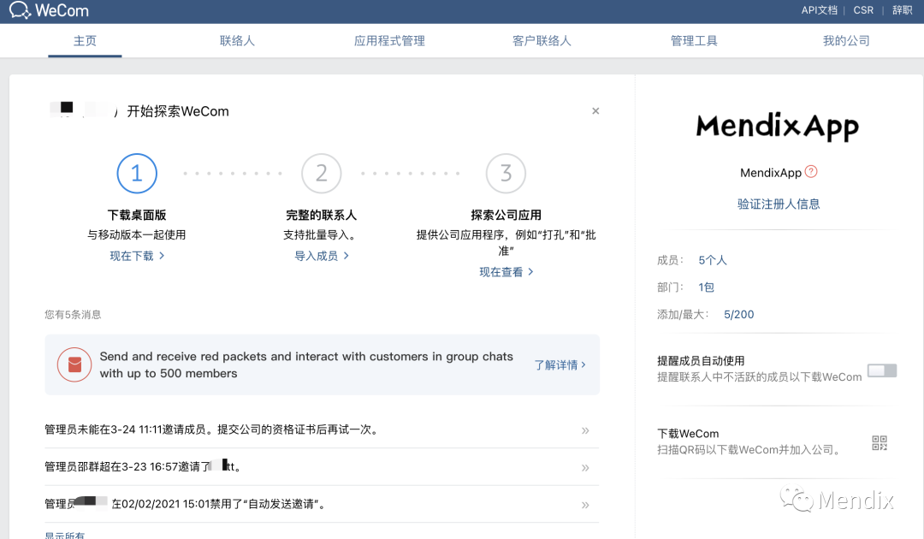924x539 pixels.
Task: Click 5/200 added/max value
Action: tap(739, 315)
